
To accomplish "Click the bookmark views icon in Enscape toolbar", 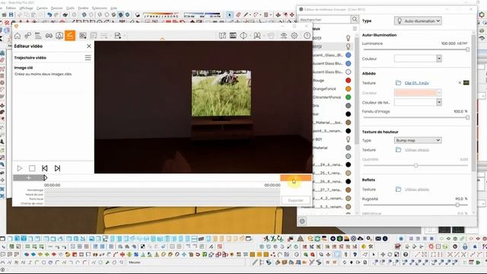I will coord(257,36).
